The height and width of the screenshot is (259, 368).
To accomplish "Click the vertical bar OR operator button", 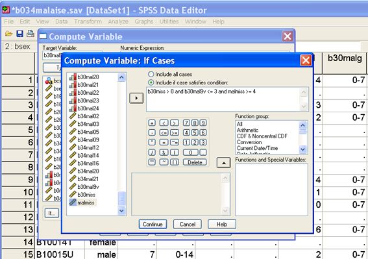I will 175,153.
